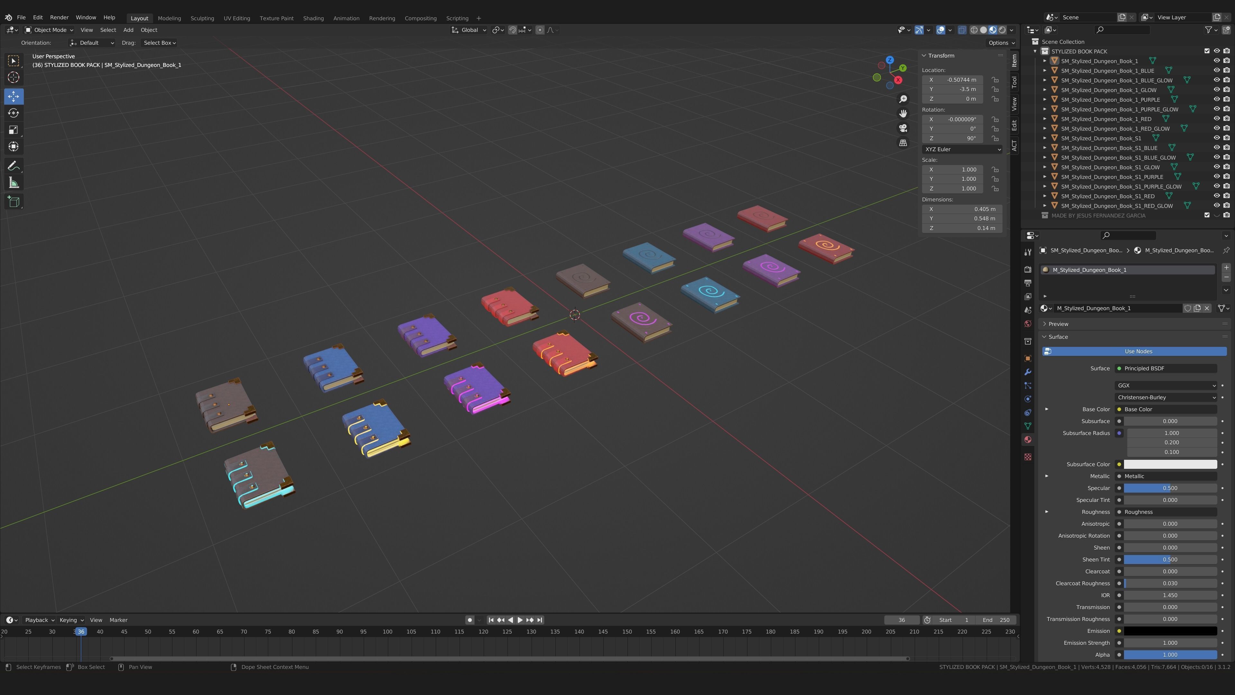Click the Add Cube tool

[x=14, y=201]
